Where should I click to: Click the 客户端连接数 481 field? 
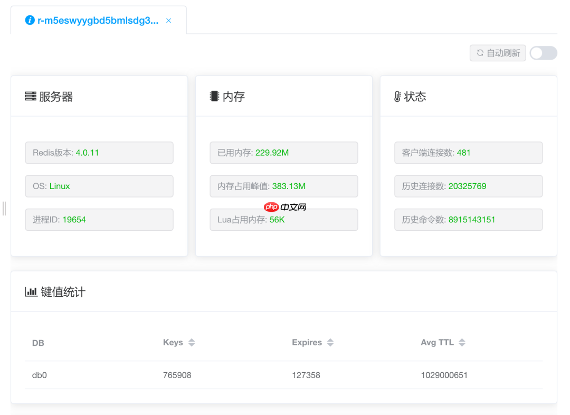(469, 153)
